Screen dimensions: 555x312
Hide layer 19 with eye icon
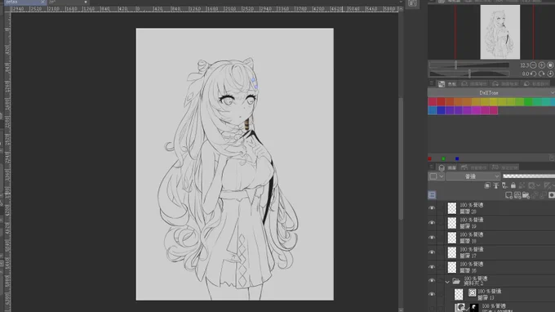pyautogui.click(x=432, y=223)
